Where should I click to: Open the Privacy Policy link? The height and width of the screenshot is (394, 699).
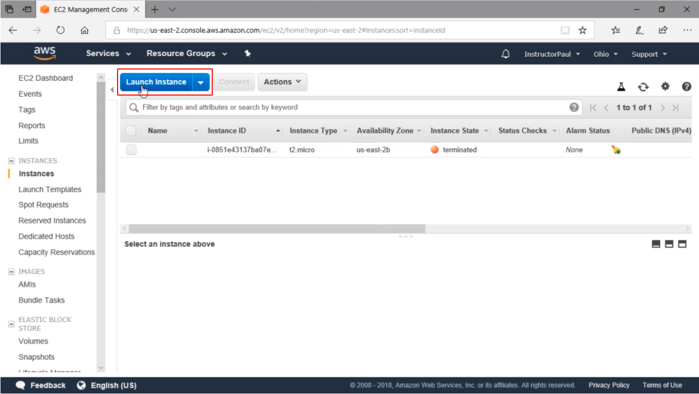tap(609, 385)
